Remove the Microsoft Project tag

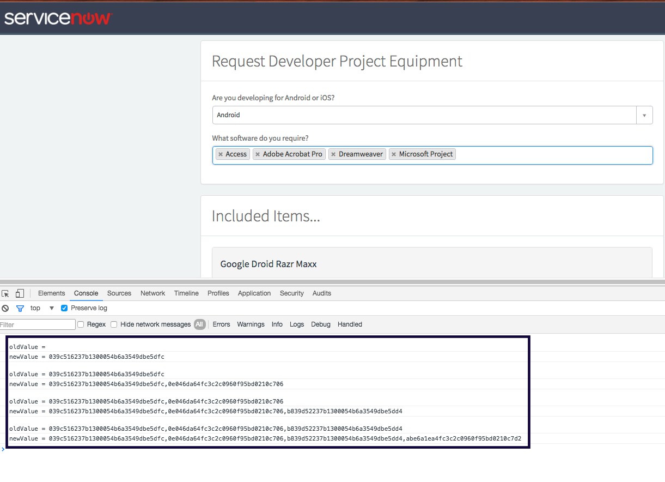(x=394, y=154)
